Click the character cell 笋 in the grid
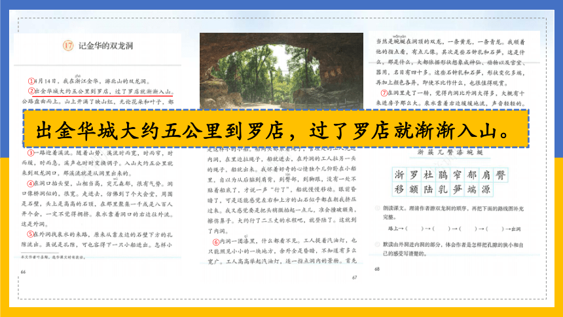This screenshot has height=317, width=563. (457, 189)
